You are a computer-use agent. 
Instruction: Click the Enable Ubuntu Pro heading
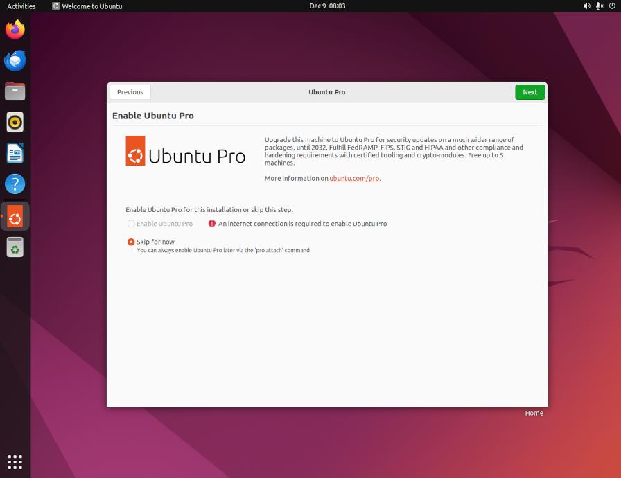tap(153, 116)
